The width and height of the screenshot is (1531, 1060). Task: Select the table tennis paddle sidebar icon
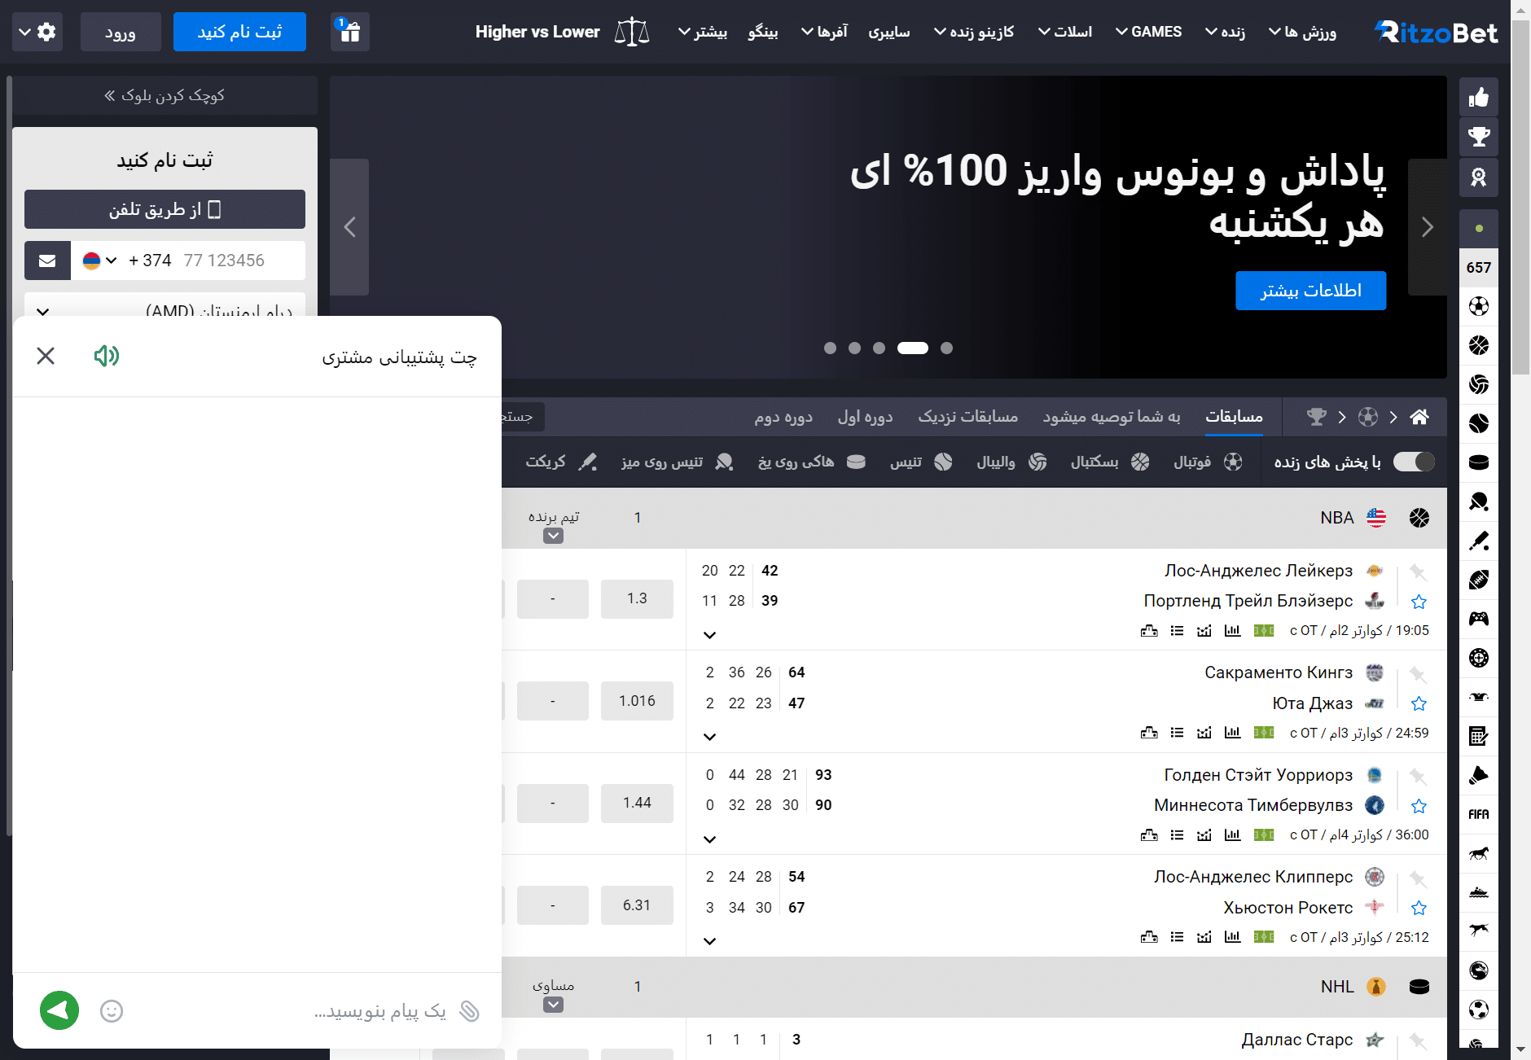[x=1479, y=502]
